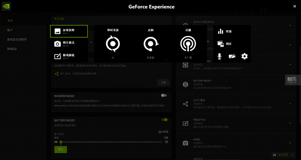
Task: Open overlay settings via the gear icon
Action: click(x=244, y=56)
